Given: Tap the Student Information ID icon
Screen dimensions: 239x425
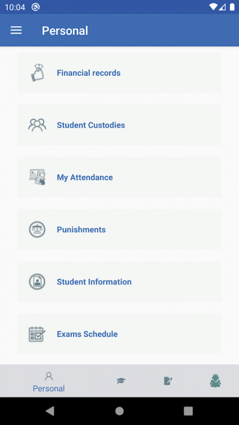Looking at the screenshot, I should [37, 282].
